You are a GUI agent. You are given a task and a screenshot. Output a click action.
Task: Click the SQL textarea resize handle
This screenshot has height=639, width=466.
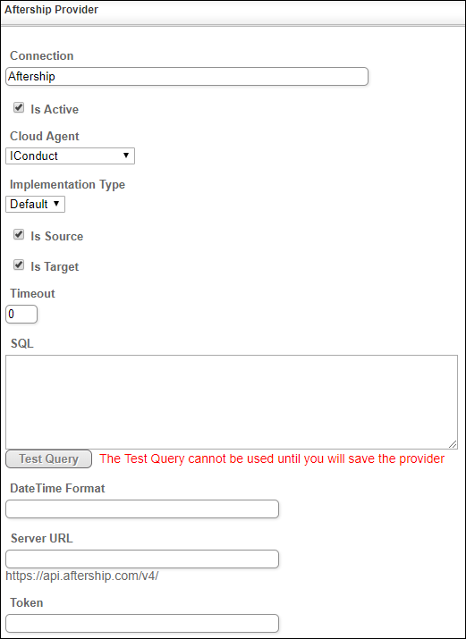(453, 444)
